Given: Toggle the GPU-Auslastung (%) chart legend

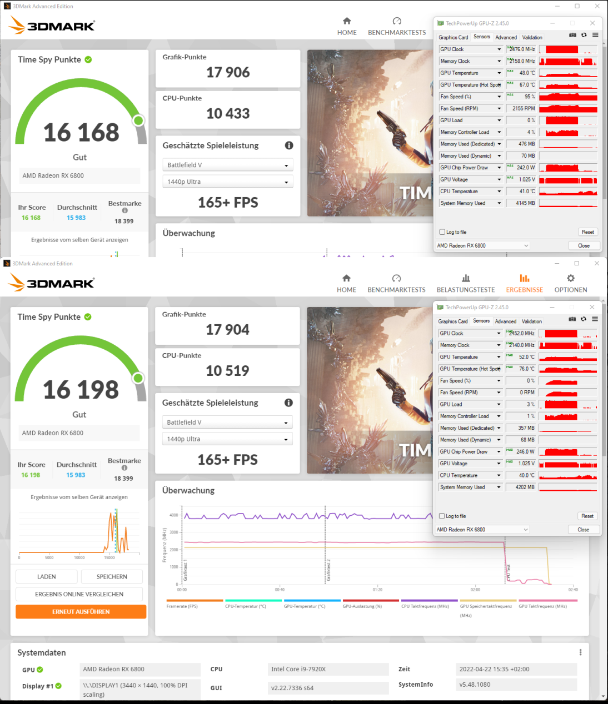Looking at the screenshot, I should point(371,604).
